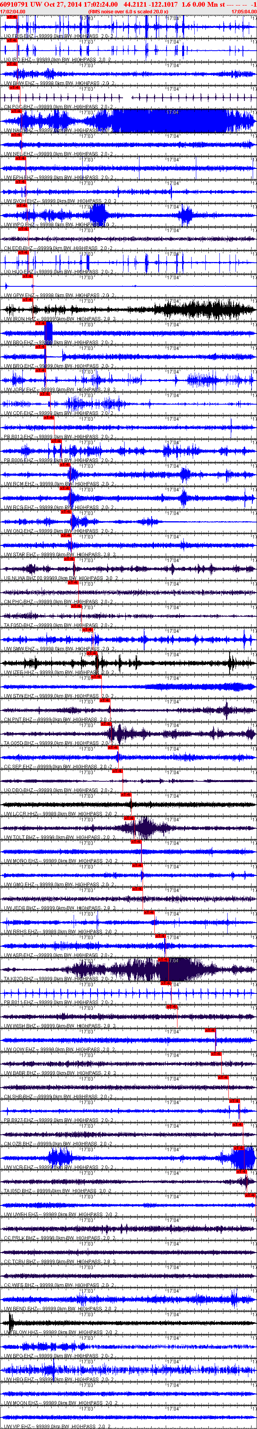The image size is (257, 1429).
Task: Click the red pick marker on UW RCM trace
Action: (x=65, y=465)
